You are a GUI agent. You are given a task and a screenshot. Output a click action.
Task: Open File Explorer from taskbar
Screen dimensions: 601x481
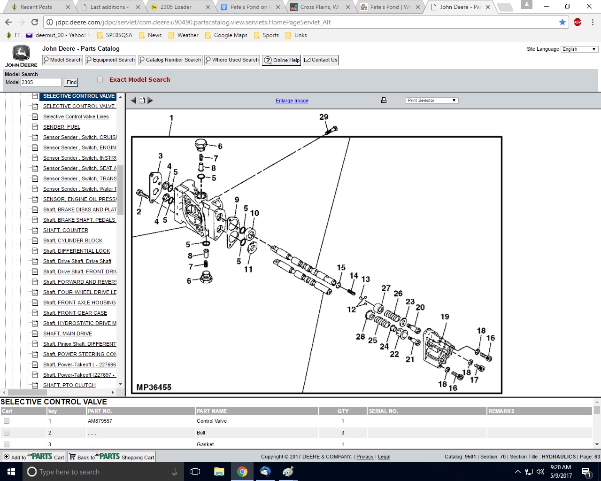point(219,472)
